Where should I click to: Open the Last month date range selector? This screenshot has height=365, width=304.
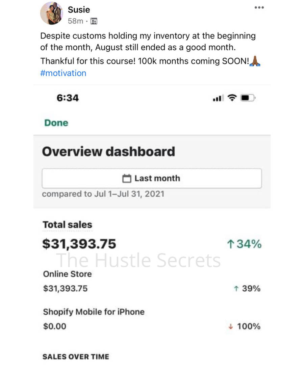(x=152, y=178)
